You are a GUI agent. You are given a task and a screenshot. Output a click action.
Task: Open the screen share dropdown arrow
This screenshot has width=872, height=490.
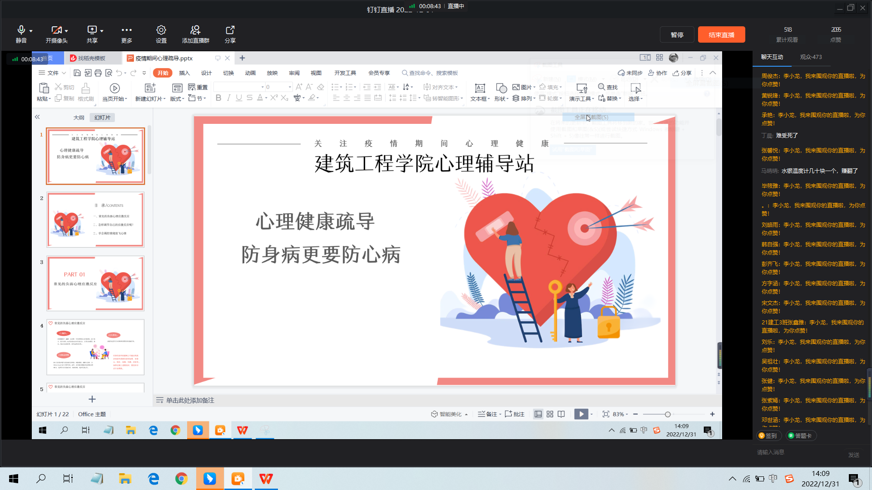point(102,31)
